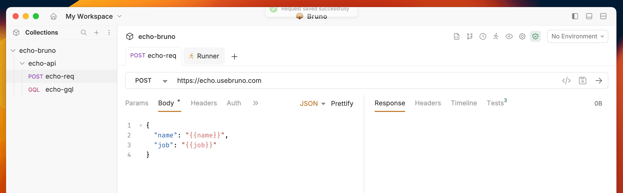Toggle the green shield safe mode icon
Viewport: 623px width, 193px height.
coord(535,36)
